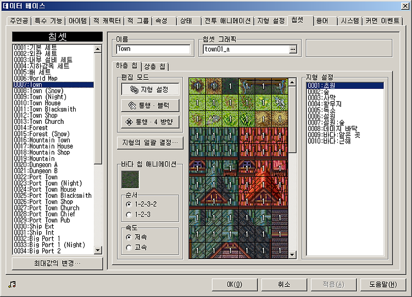The image size is (412, 297).
Task: Open the 적 캐릭터 tab
Action: click(x=107, y=21)
